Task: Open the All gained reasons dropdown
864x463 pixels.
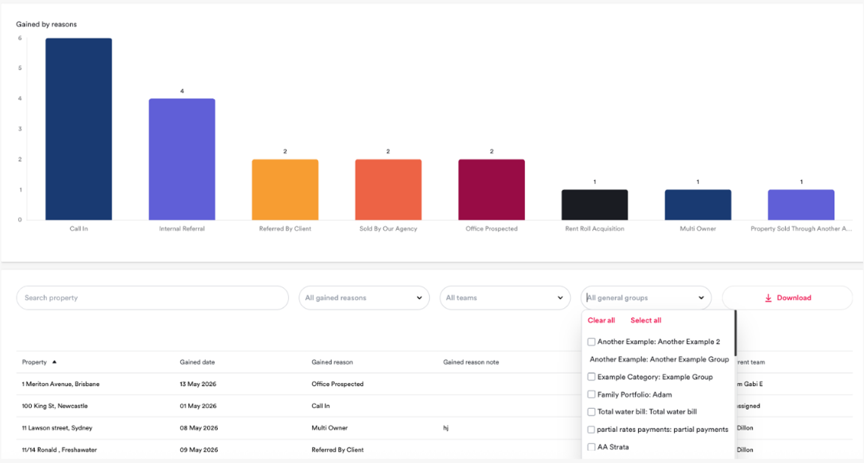Action: point(364,298)
